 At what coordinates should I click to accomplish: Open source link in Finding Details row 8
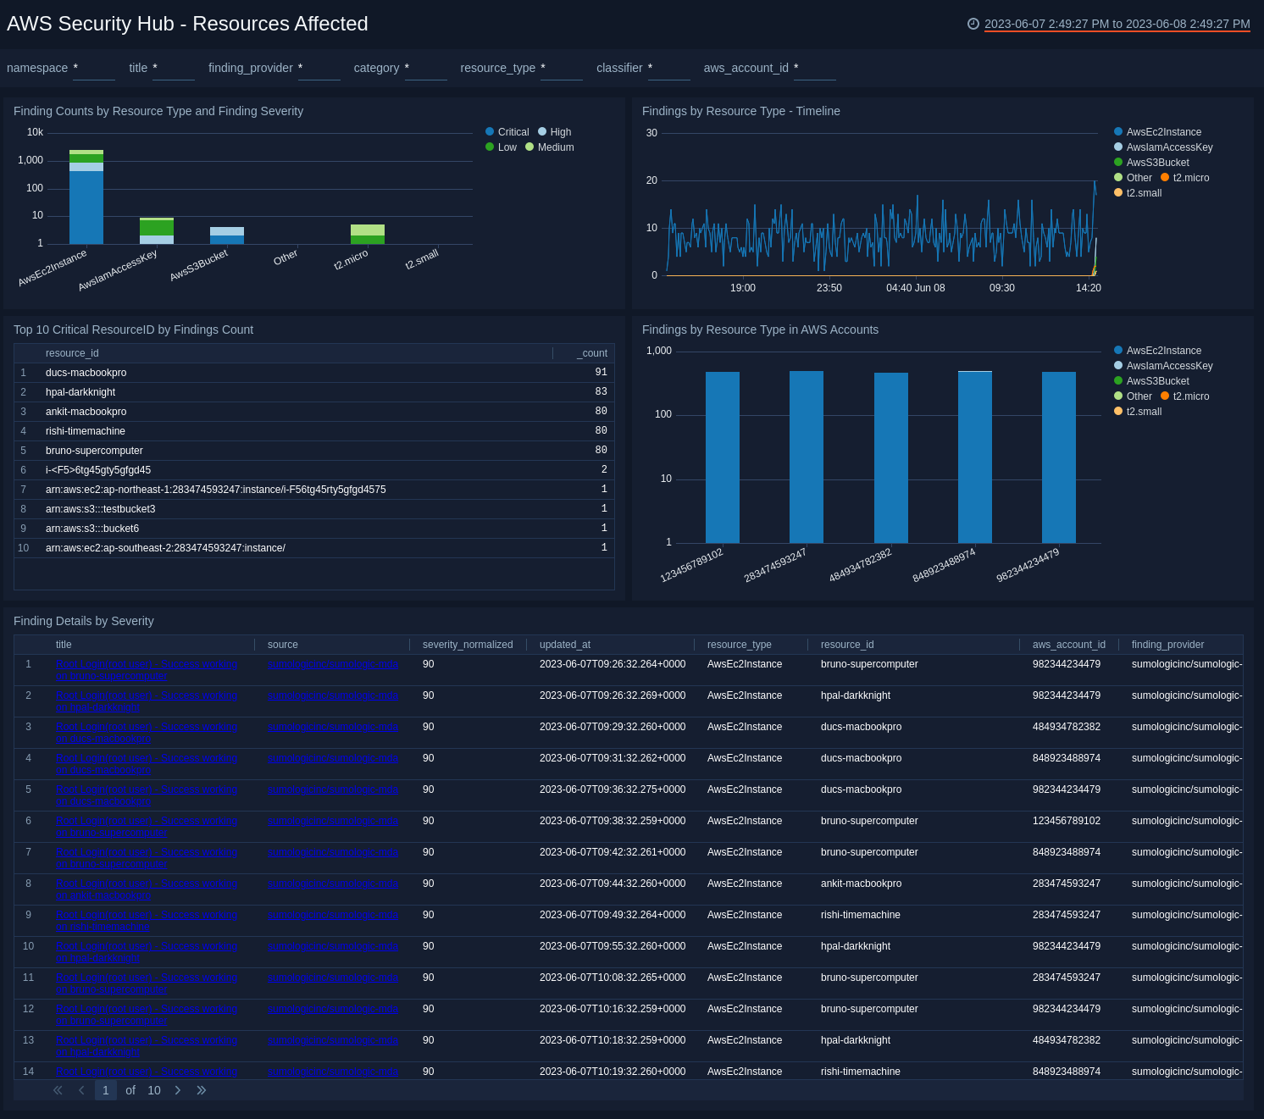(x=333, y=884)
